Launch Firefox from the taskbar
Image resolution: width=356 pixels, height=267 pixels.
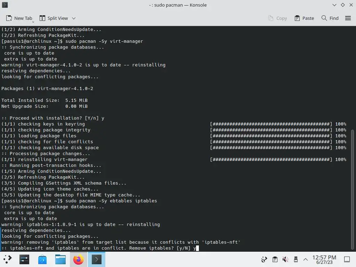pos(78,259)
